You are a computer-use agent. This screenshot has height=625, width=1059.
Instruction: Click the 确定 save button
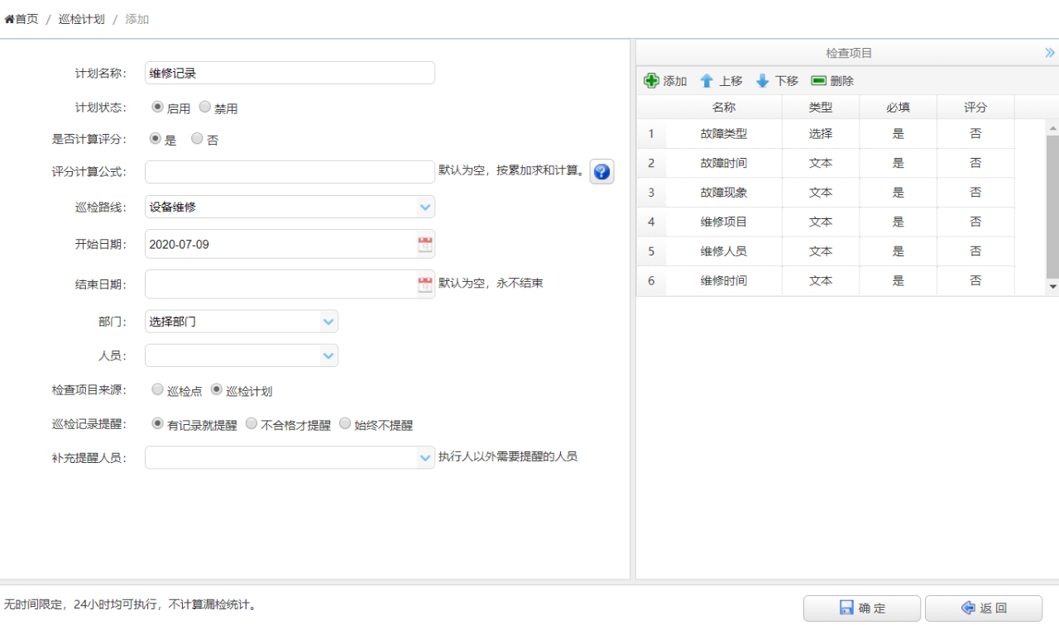pyautogui.click(x=861, y=608)
